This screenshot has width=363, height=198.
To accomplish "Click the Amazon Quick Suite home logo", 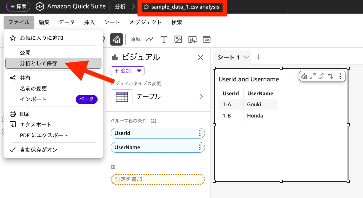I will click(40, 6).
